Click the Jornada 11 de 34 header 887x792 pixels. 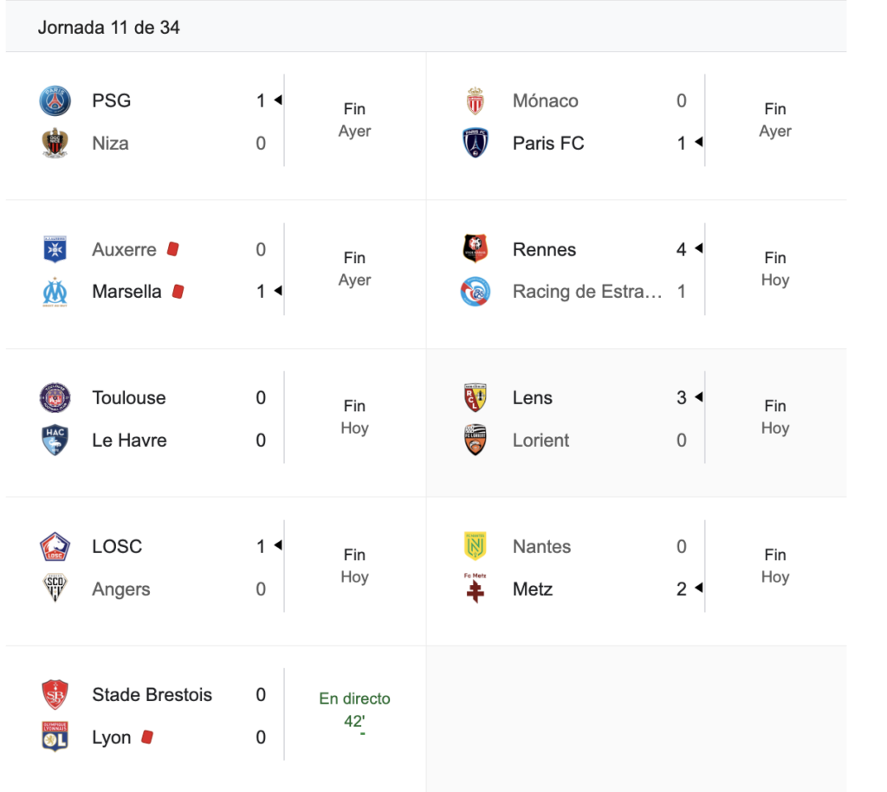tap(109, 28)
